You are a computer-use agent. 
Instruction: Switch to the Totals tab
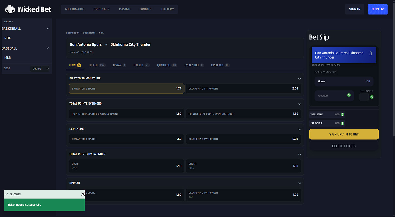coord(97,65)
